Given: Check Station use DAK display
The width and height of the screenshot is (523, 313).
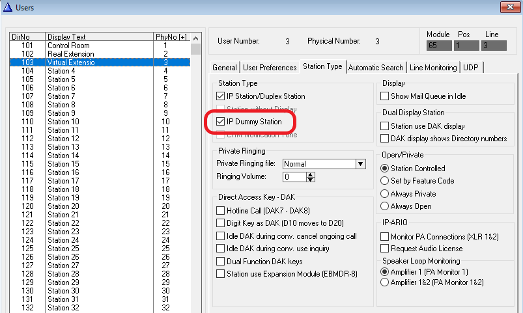Looking at the screenshot, I should point(384,126).
